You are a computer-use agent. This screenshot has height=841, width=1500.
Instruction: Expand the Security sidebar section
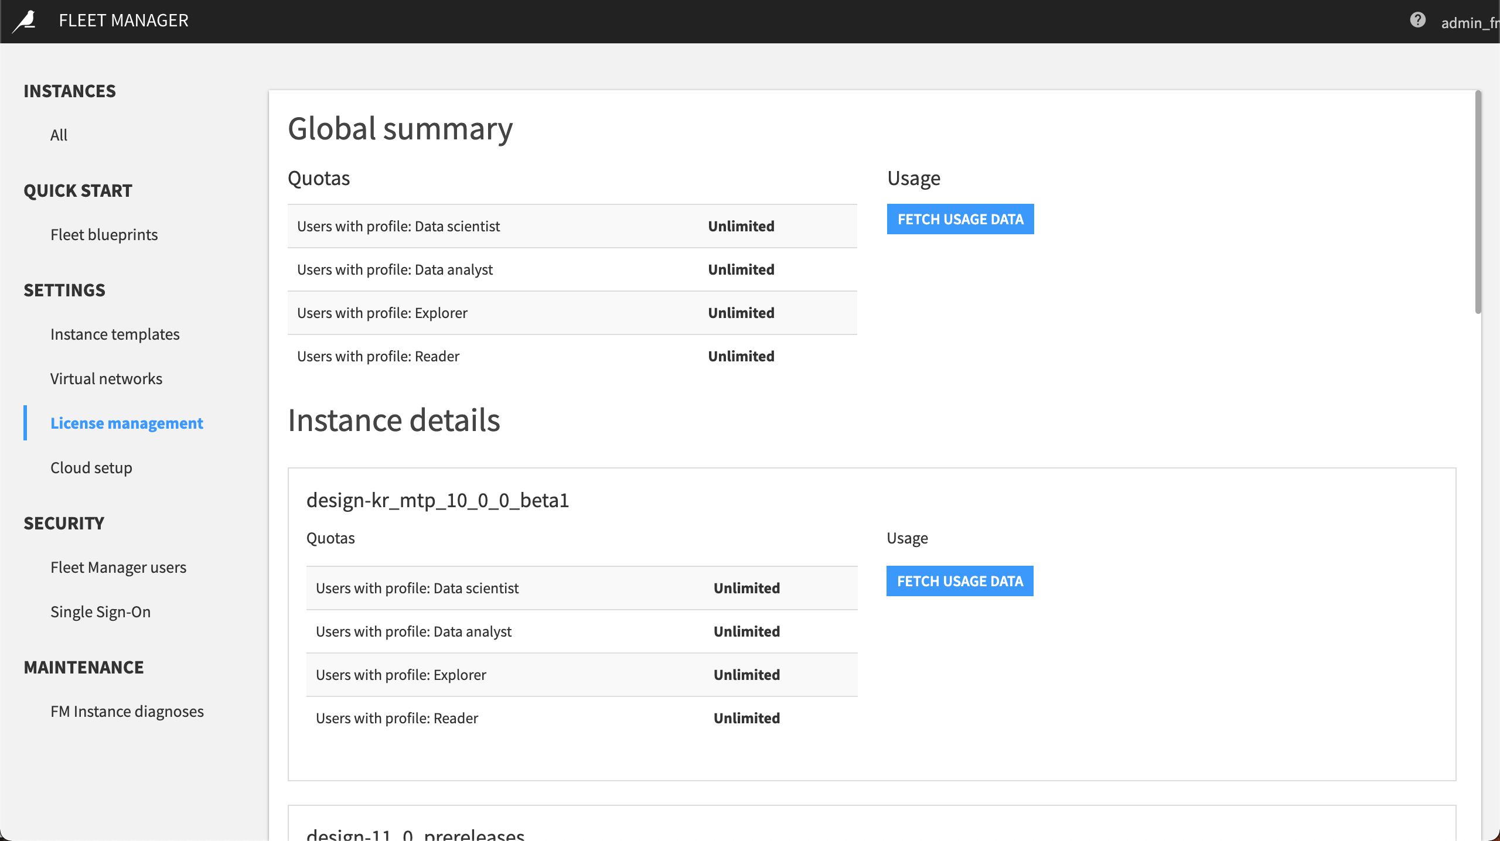tap(64, 522)
